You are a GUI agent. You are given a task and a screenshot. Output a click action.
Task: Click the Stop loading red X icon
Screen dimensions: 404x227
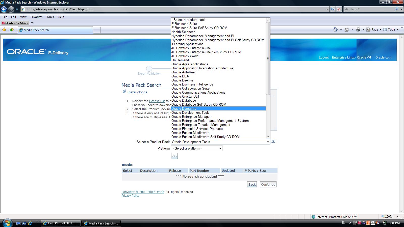(339, 9)
